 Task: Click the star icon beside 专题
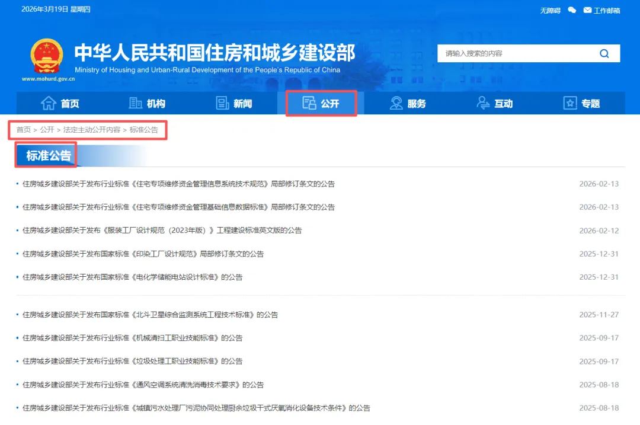(x=570, y=103)
